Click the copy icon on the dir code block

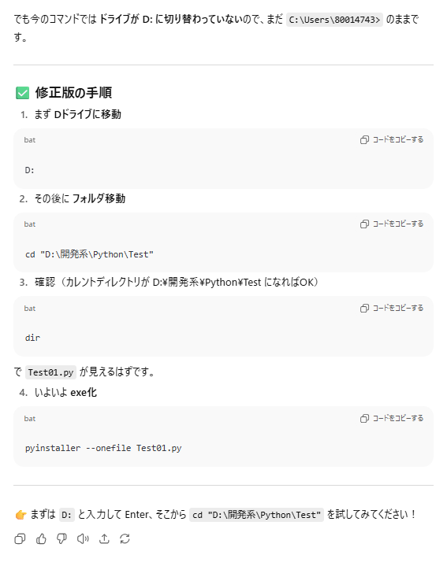tap(364, 308)
